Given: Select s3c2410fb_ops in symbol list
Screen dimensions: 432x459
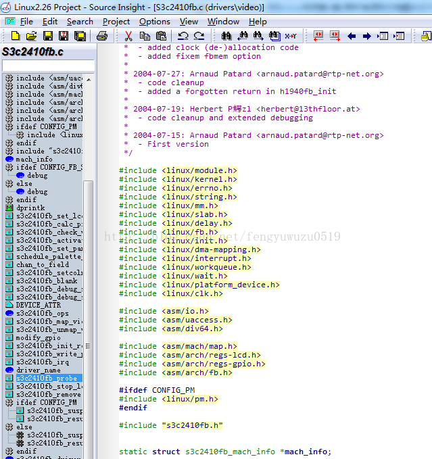Looking at the screenshot, I should pyautogui.click(x=43, y=313).
